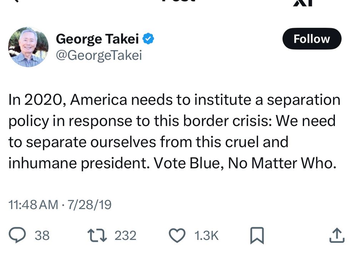View the 1.3K likes count
The height and width of the screenshot is (255, 357).
click(206, 235)
